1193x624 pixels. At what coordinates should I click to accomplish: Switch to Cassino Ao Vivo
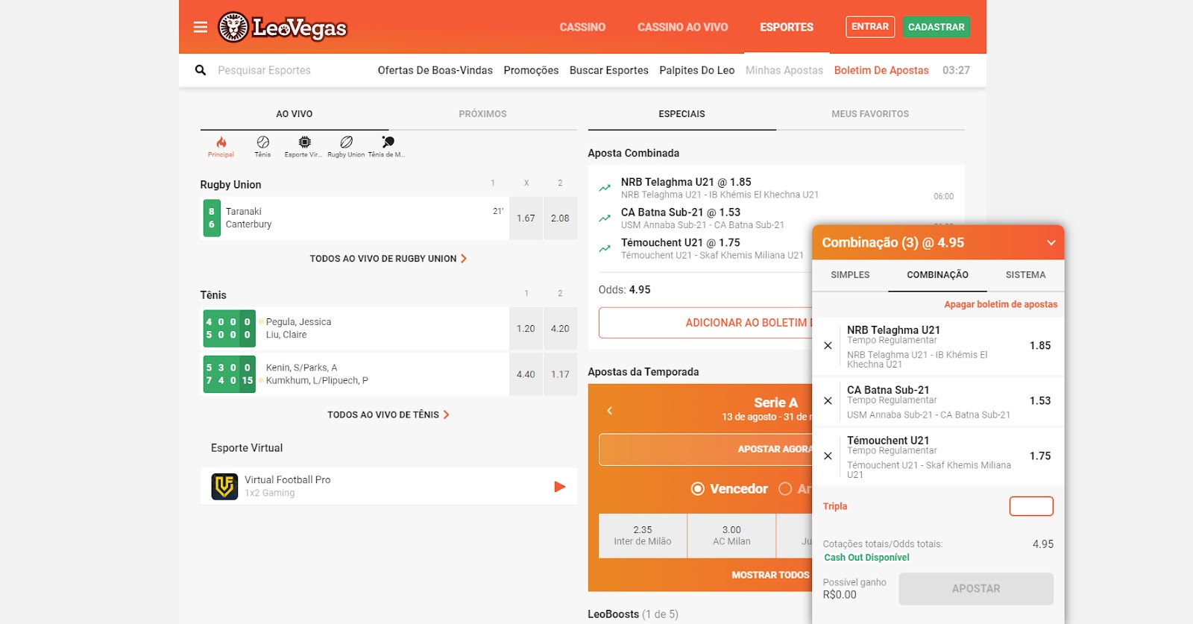coord(682,27)
